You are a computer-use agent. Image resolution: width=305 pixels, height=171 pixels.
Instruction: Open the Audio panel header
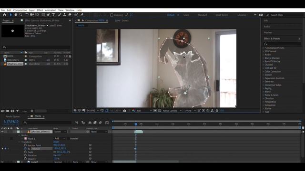[267, 27]
